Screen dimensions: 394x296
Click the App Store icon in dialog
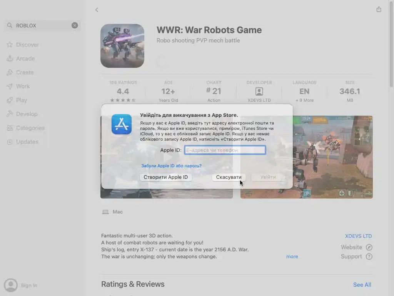pos(122,124)
